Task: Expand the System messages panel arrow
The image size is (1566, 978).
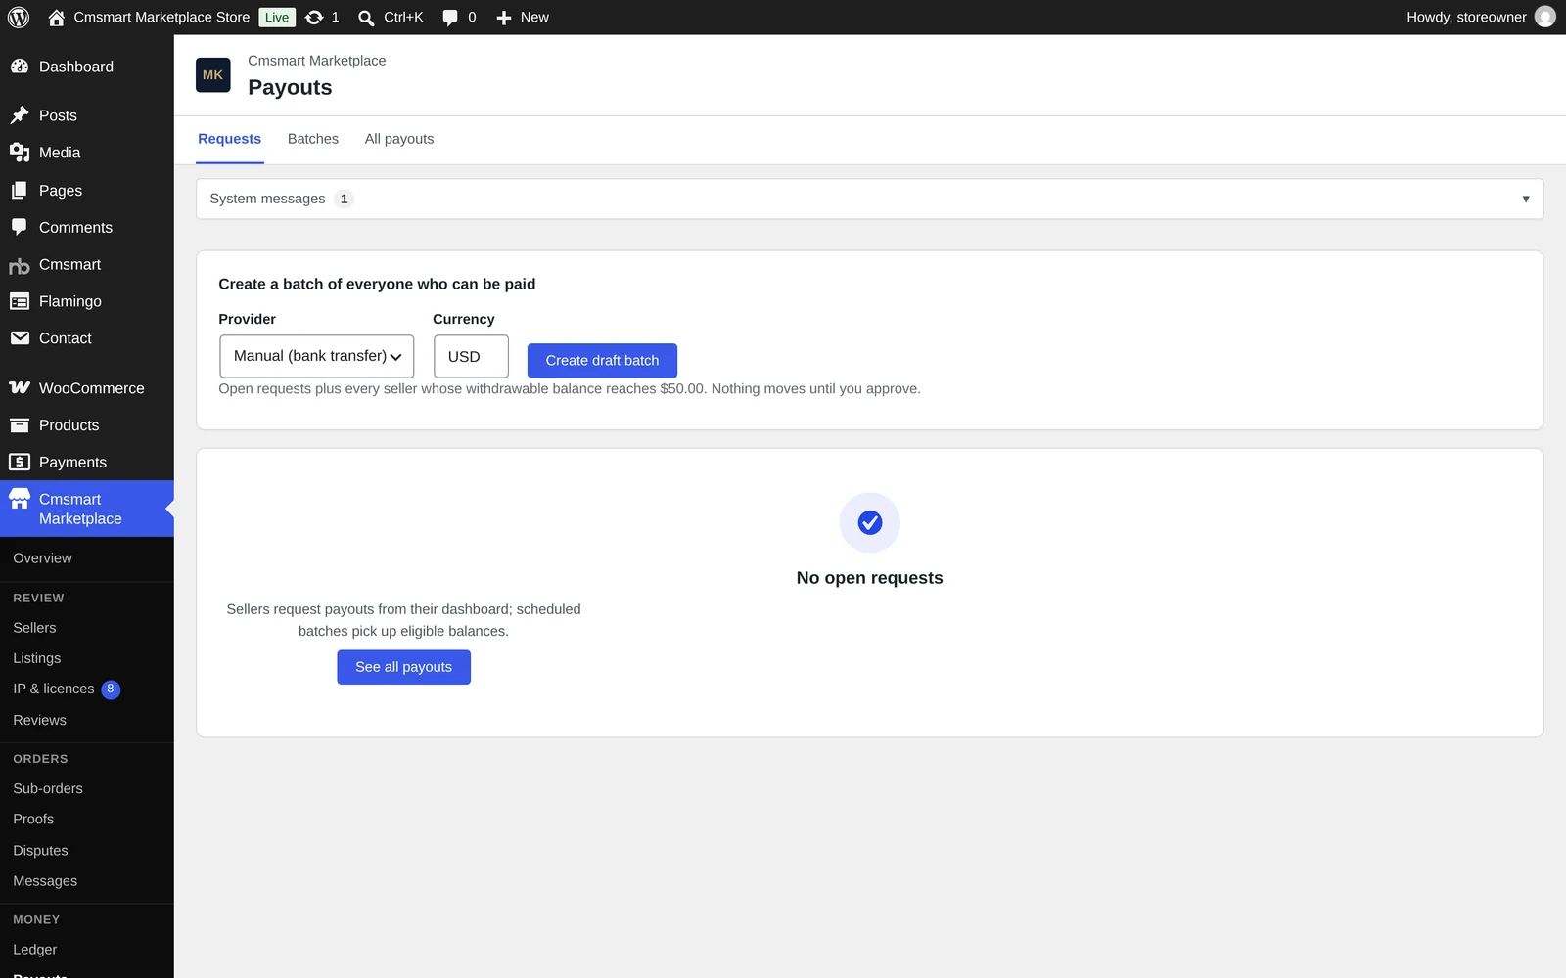Action: [x=1525, y=200]
